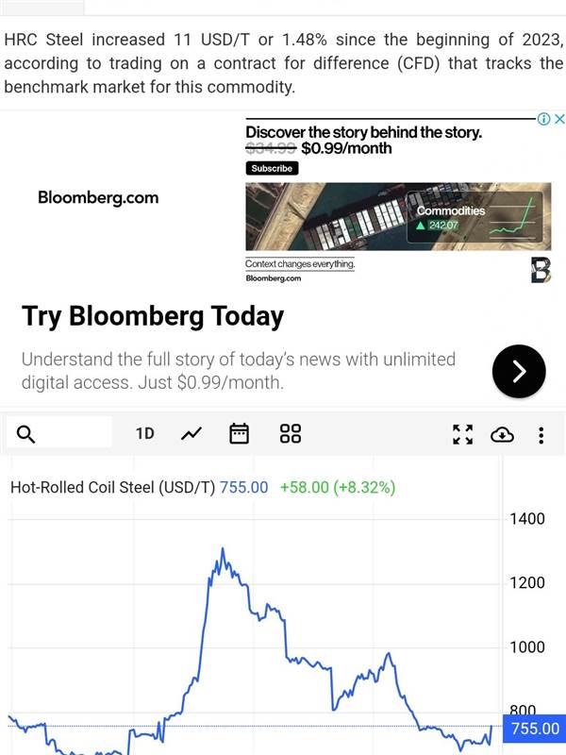Close the Bloomberg ad with X
The image size is (566, 755).
(x=559, y=119)
